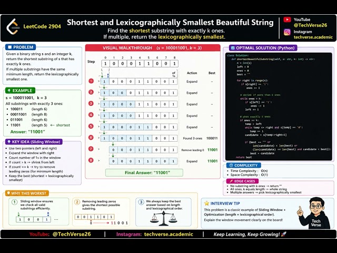Click the Action column header
This screenshot has width=337, height=253.
click(x=192, y=73)
